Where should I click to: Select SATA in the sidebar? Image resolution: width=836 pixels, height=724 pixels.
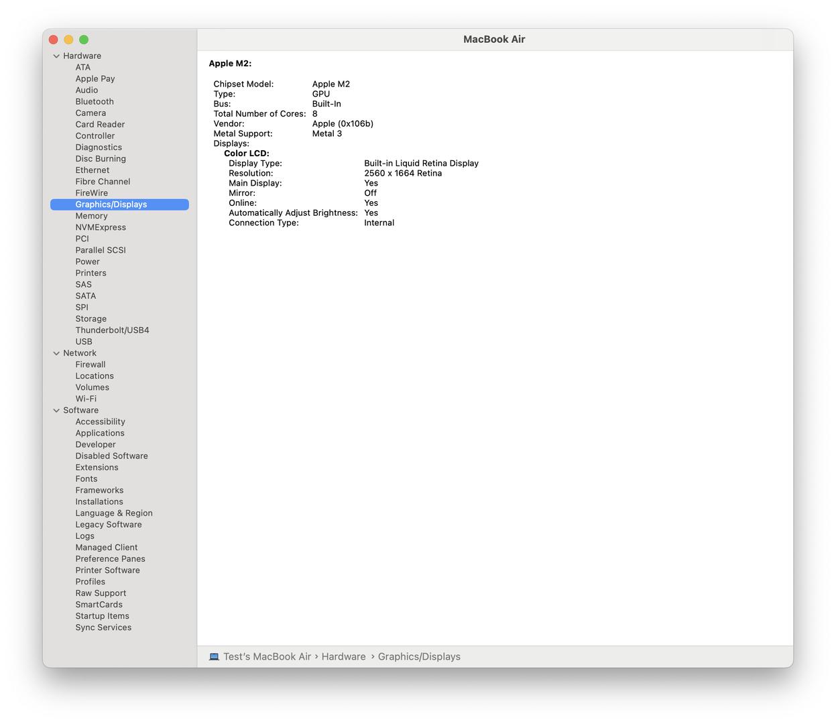coord(85,296)
